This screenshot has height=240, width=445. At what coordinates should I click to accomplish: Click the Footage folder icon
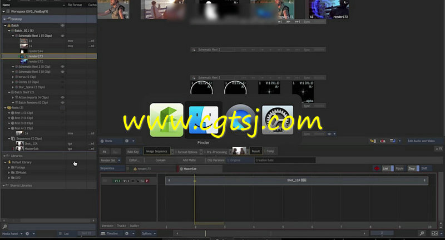[x=12, y=167]
